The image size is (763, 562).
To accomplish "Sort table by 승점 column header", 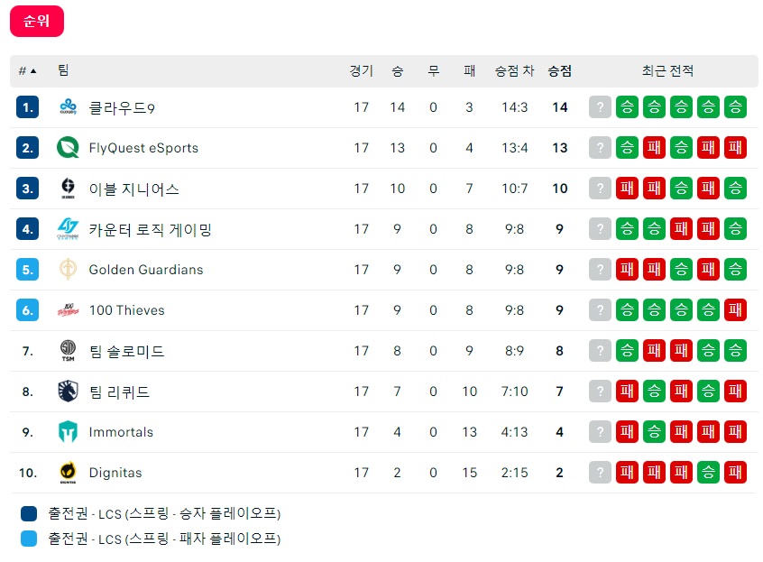I will pos(559,71).
